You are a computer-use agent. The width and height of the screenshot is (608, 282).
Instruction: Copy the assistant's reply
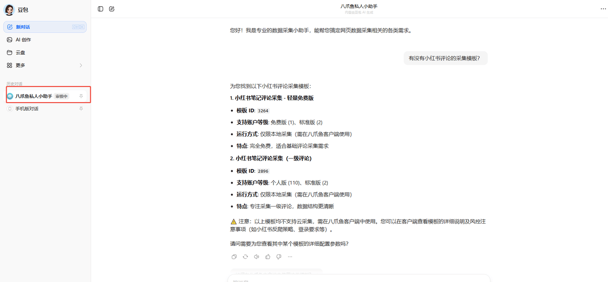pos(234,257)
